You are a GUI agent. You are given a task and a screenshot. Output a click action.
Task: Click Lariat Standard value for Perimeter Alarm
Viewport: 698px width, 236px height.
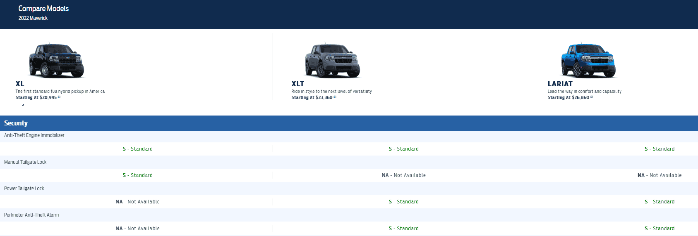click(660, 229)
